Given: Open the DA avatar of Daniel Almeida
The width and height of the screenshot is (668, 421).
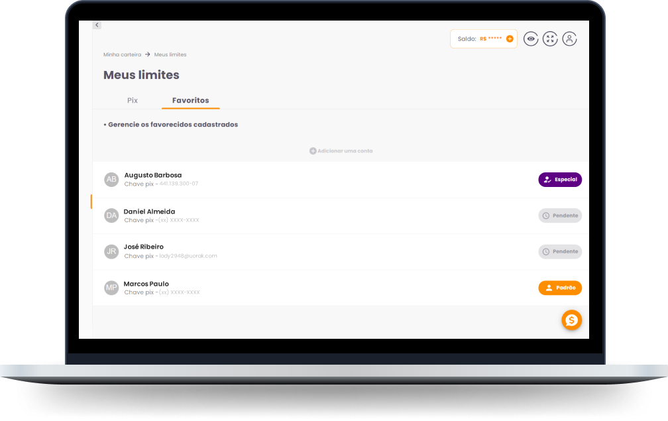Looking at the screenshot, I should point(111,215).
